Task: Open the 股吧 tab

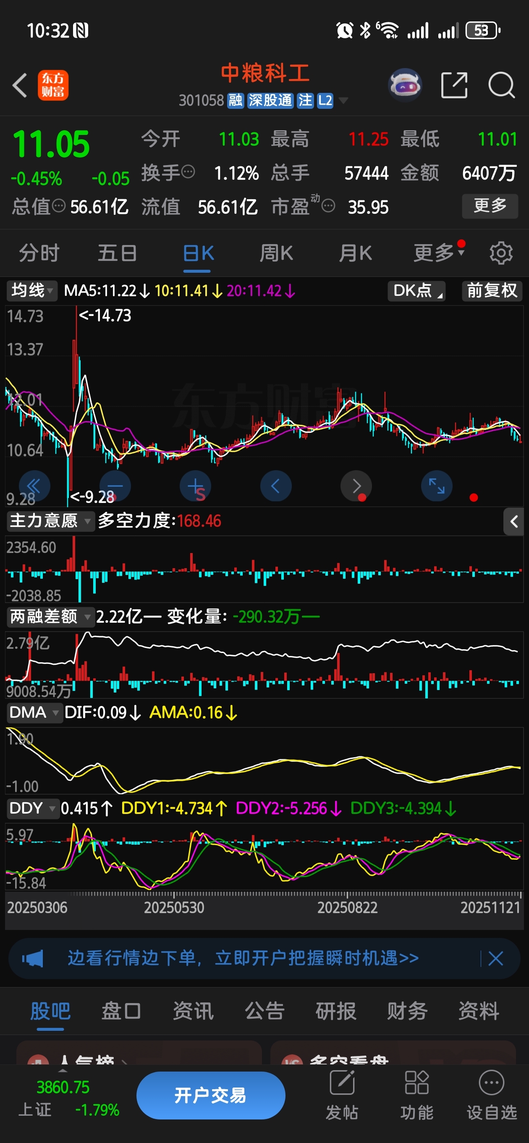Action: pos(50,1011)
